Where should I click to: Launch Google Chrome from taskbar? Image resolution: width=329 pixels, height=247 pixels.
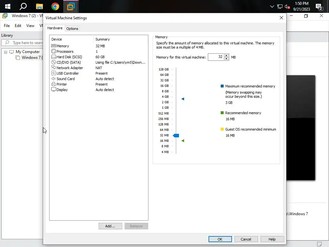(55, 6)
